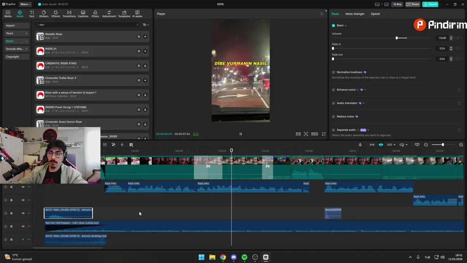The height and width of the screenshot is (263, 467).
Task: Select the Basic tab
Action: [335, 14]
